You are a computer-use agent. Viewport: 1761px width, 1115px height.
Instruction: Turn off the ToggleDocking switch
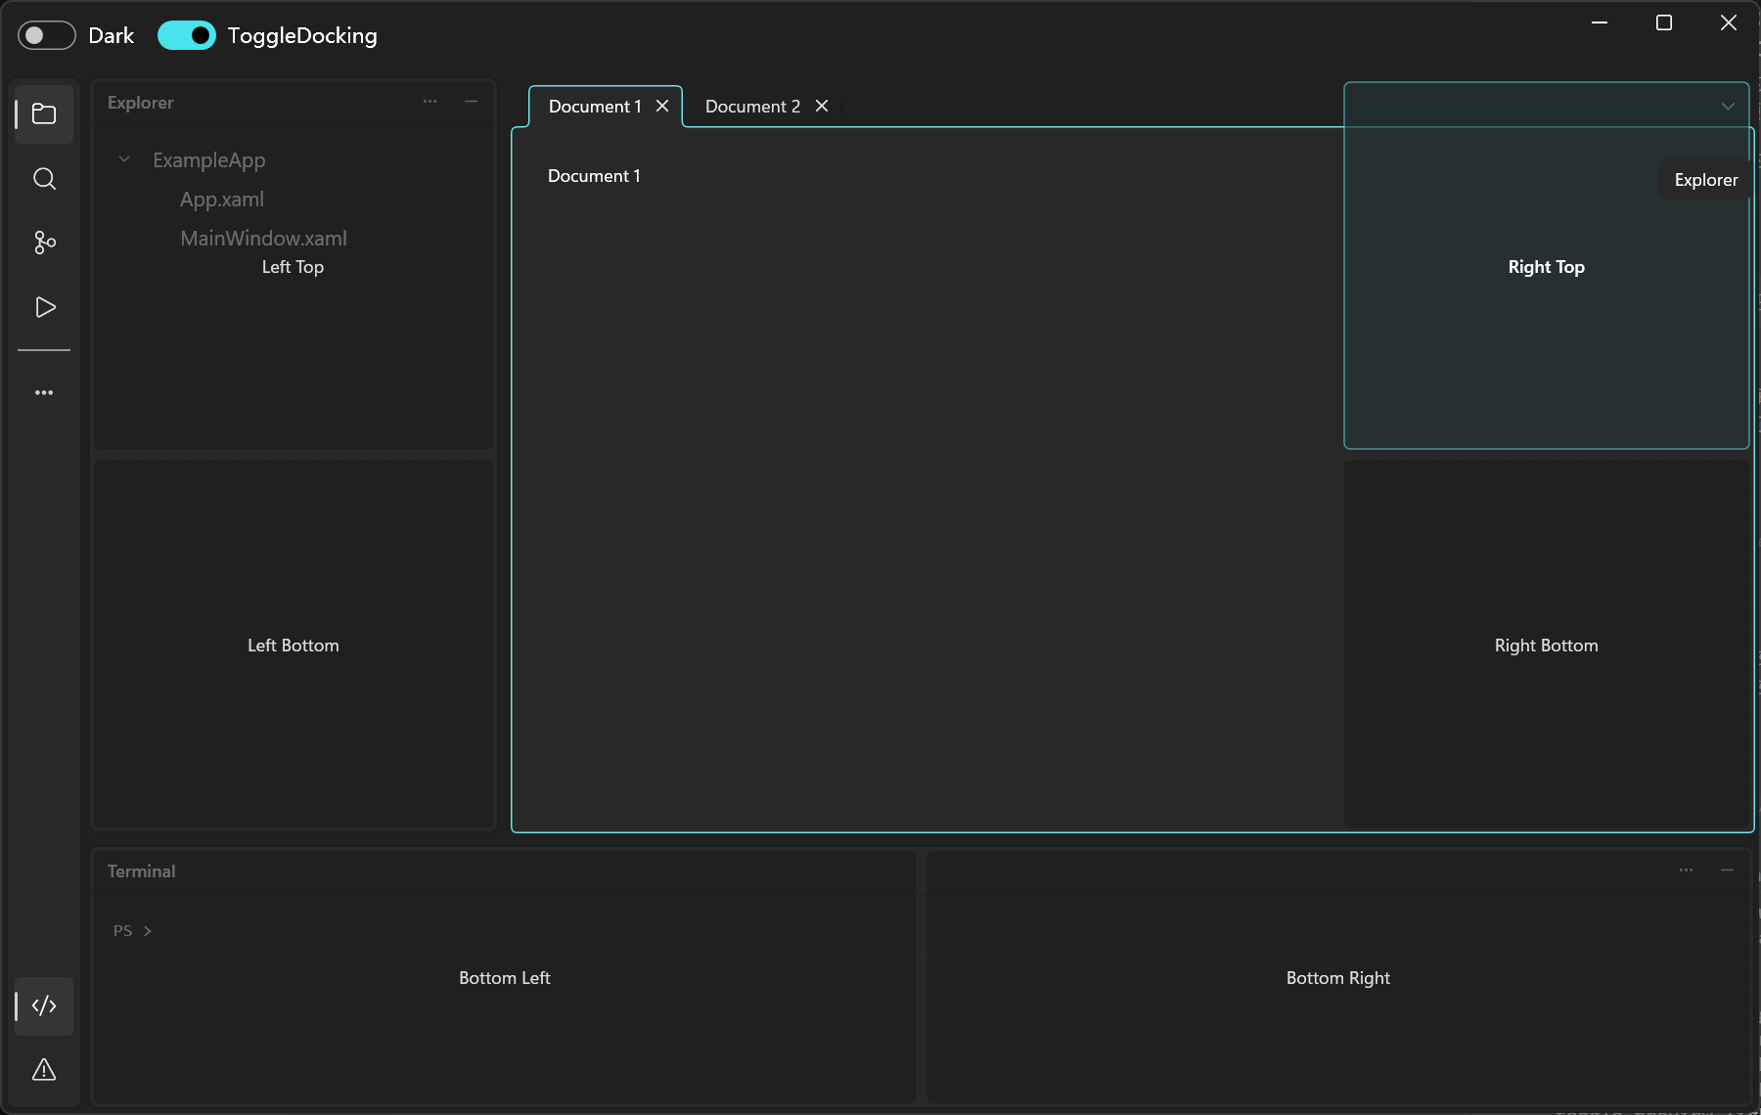(186, 35)
